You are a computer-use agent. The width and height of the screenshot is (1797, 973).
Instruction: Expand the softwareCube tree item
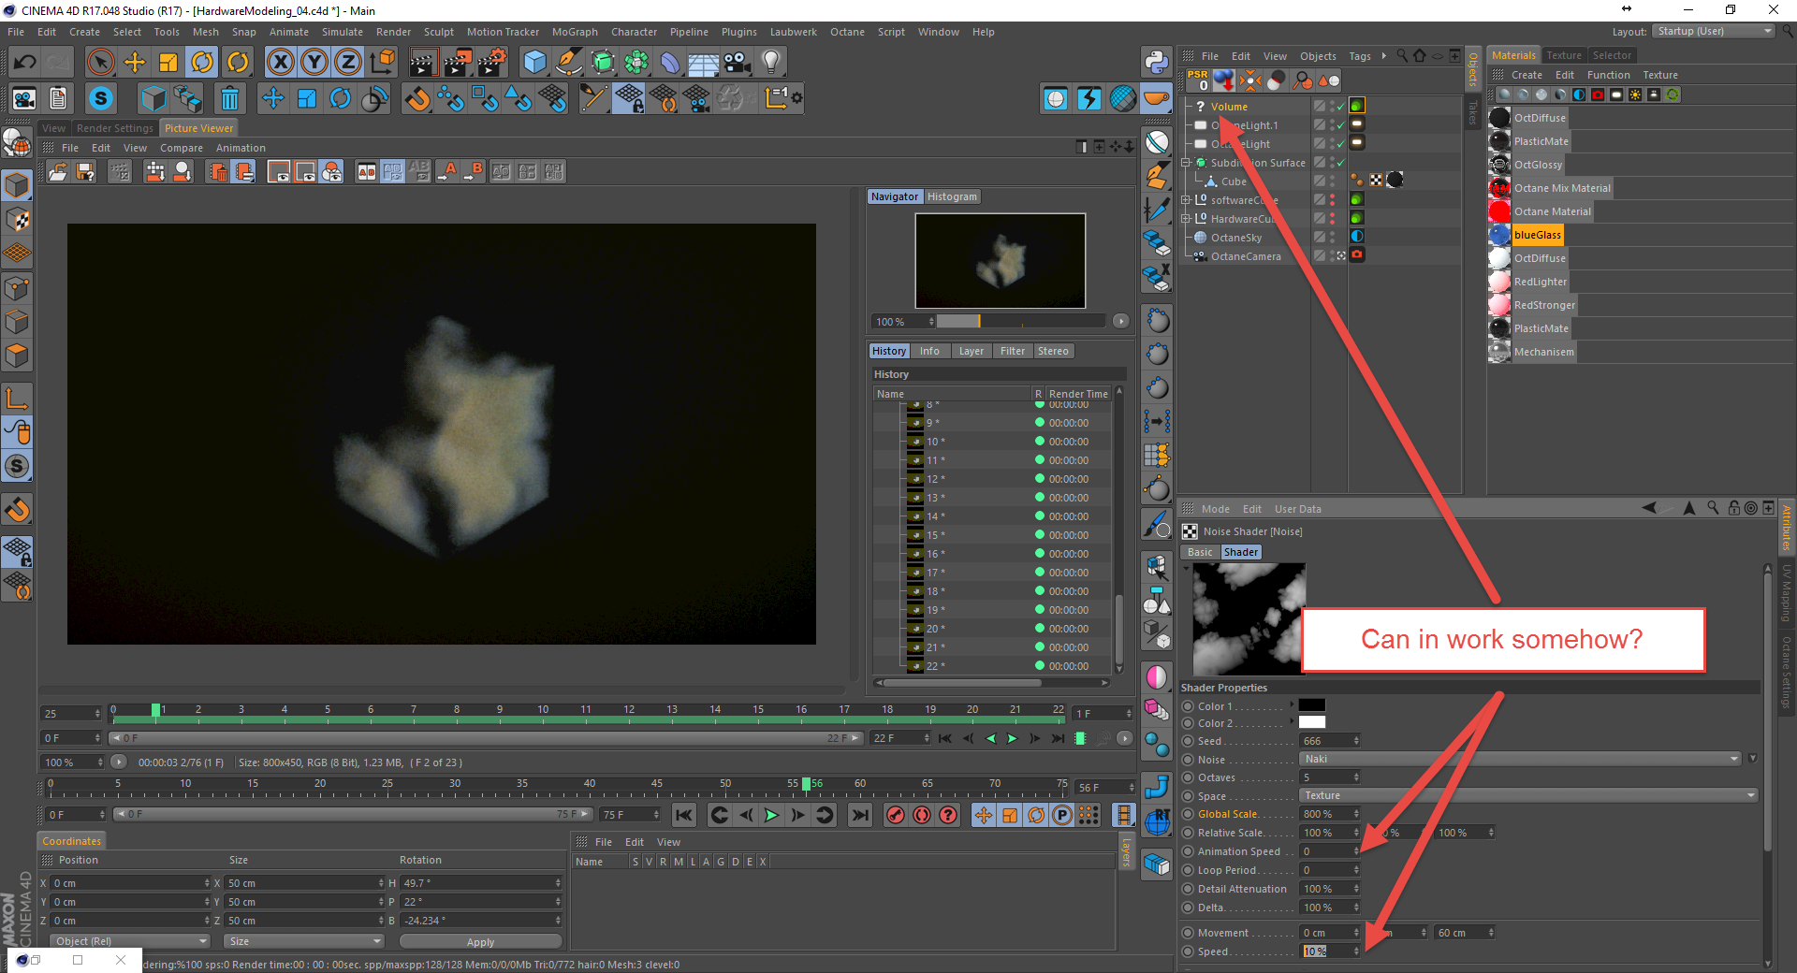click(1186, 200)
